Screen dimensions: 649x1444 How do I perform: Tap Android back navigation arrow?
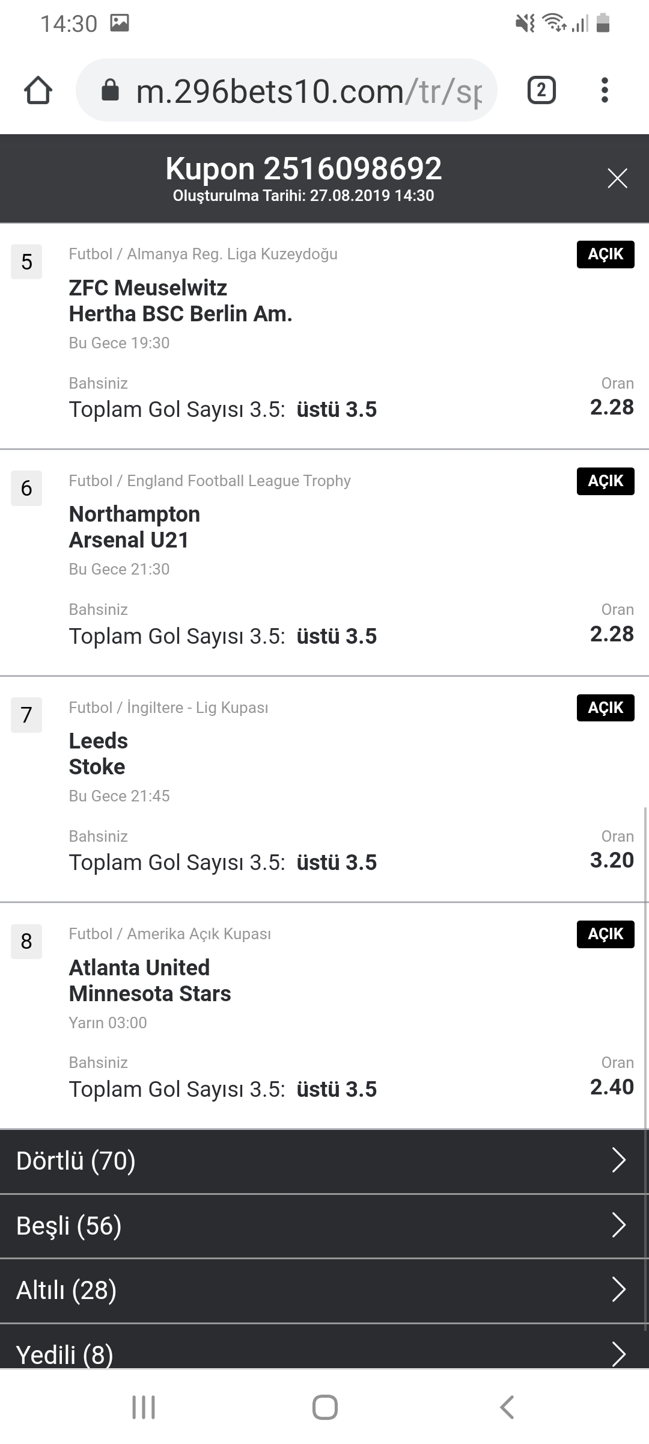point(507,1407)
